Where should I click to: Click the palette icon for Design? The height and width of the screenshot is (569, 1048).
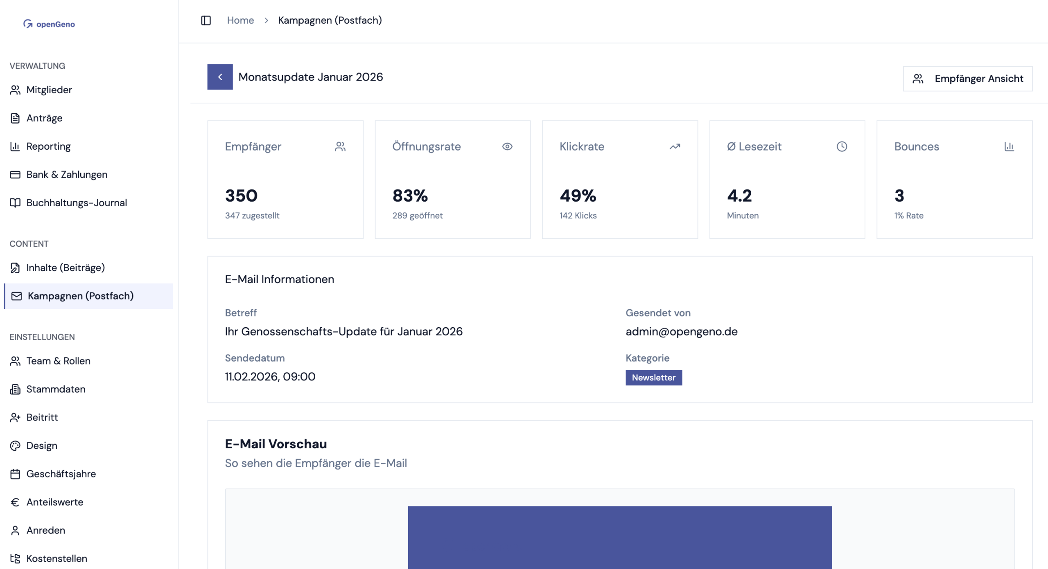pyautogui.click(x=15, y=446)
